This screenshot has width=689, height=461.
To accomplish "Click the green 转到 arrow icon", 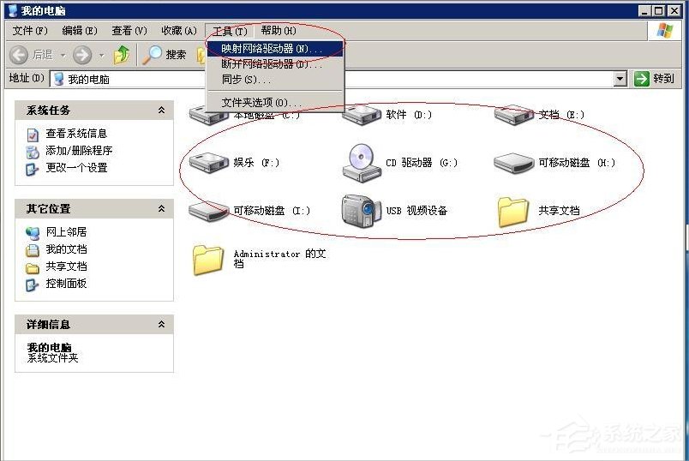I will pos(642,79).
